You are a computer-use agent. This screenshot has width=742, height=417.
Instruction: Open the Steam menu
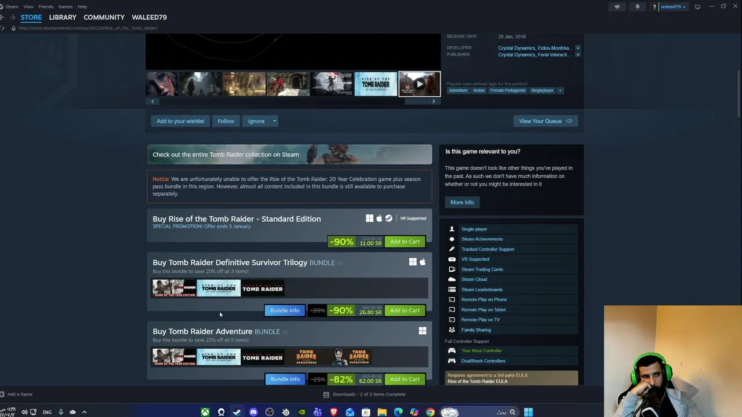click(x=12, y=6)
